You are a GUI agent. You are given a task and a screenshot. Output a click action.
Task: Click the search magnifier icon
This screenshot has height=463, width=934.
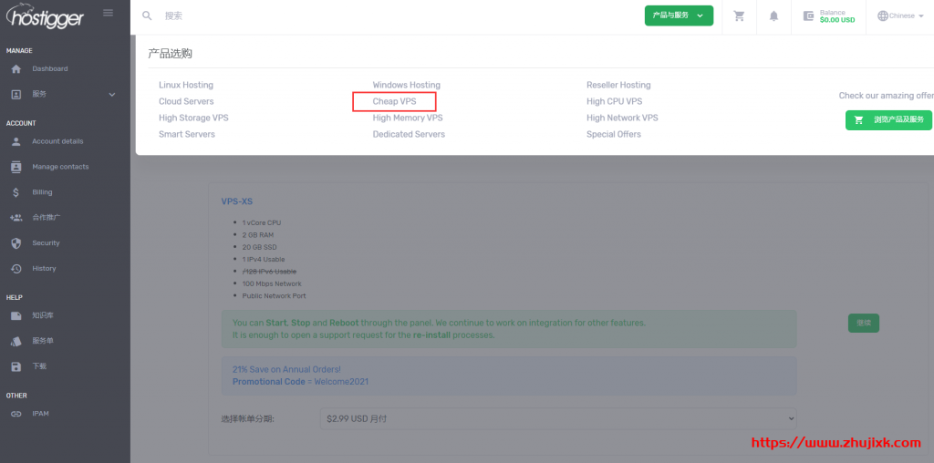point(147,15)
